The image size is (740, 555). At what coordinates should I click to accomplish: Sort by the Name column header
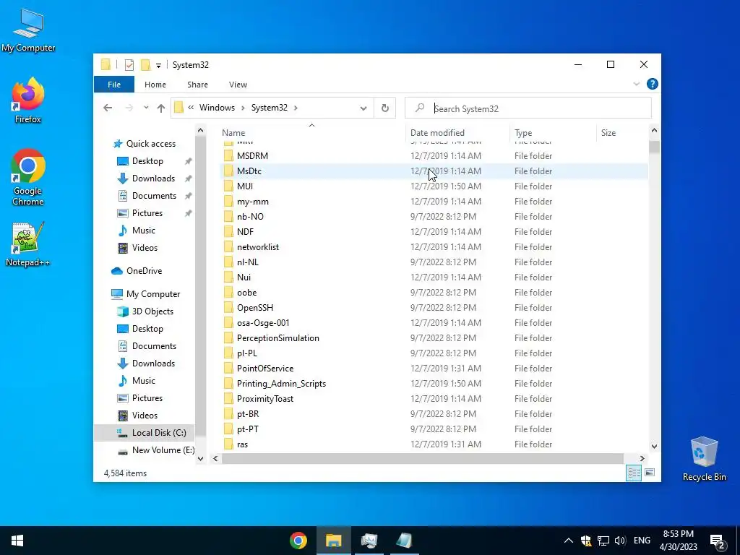[x=311, y=133]
